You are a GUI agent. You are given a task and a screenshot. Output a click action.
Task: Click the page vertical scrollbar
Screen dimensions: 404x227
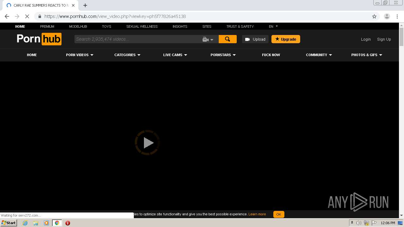click(x=401, y=37)
